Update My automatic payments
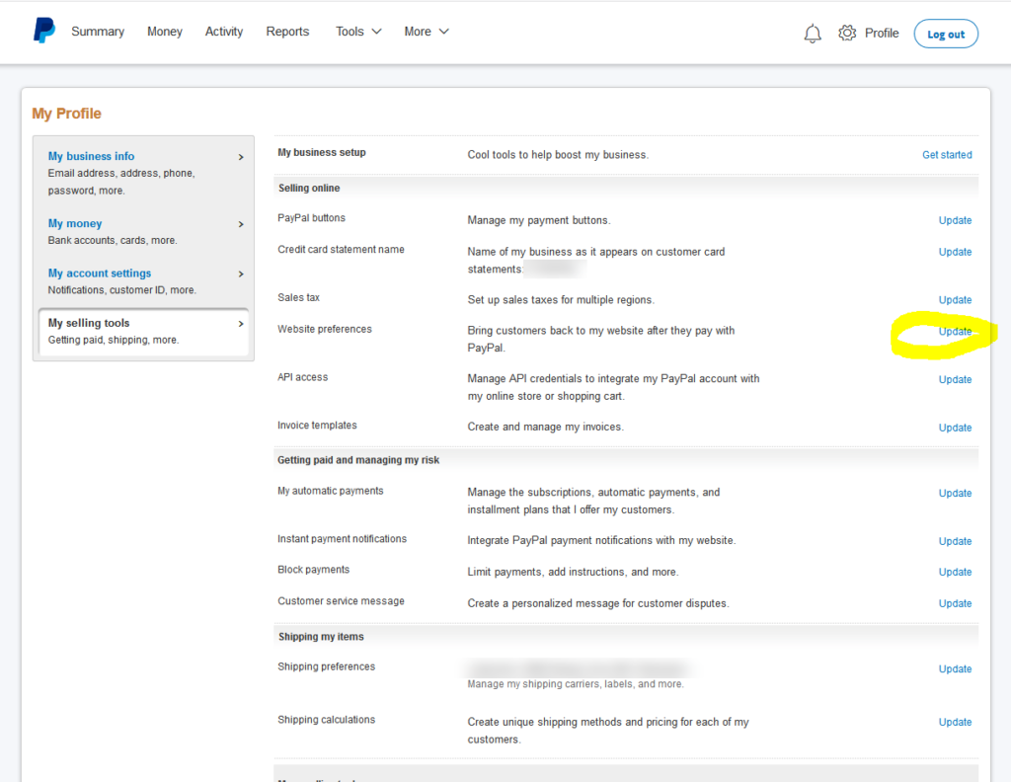This screenshot has height=782, width=1011. [955, 493]
